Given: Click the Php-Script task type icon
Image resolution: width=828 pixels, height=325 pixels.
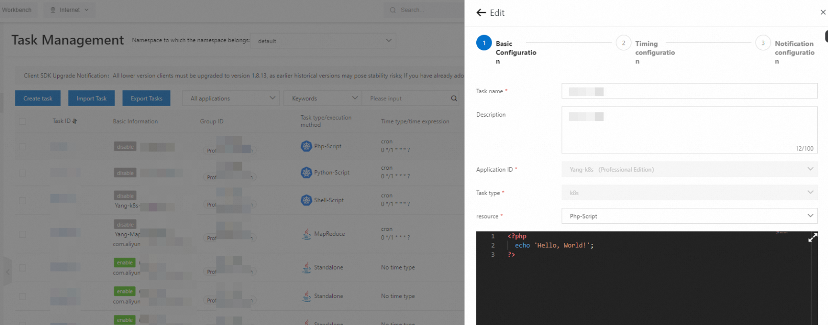Looking at the screenshot, I should click(x=306, y=146).
